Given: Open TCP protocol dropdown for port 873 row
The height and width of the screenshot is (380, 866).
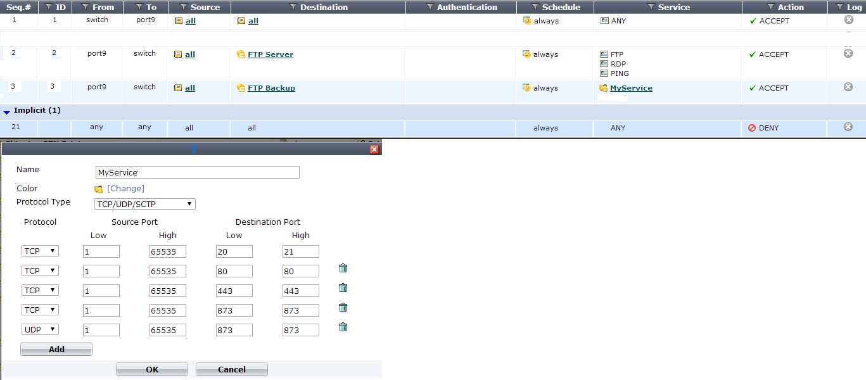Looking at the screenshot, I should pos(40,310).
